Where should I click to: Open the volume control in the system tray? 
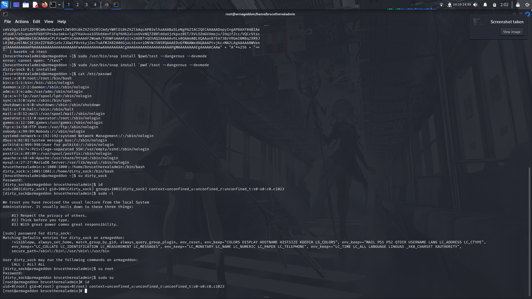click(x=475, y=4)
